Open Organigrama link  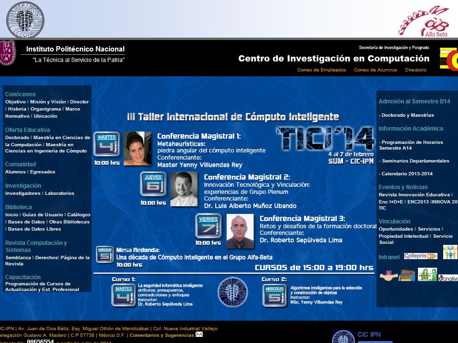click(46, 109)
